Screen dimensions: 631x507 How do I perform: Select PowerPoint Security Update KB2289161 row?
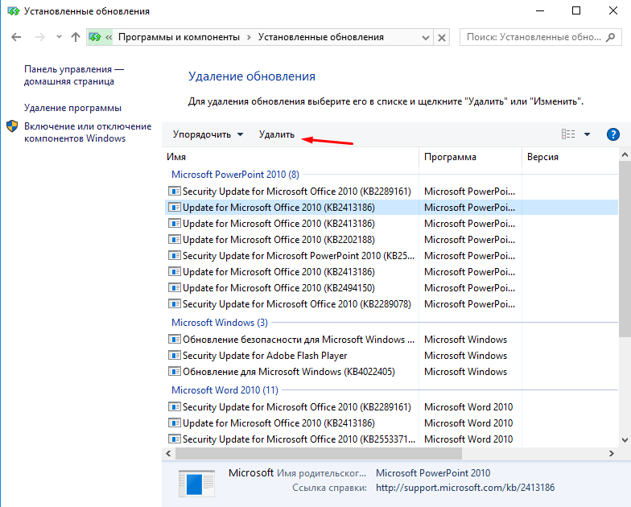click(391, 192)
